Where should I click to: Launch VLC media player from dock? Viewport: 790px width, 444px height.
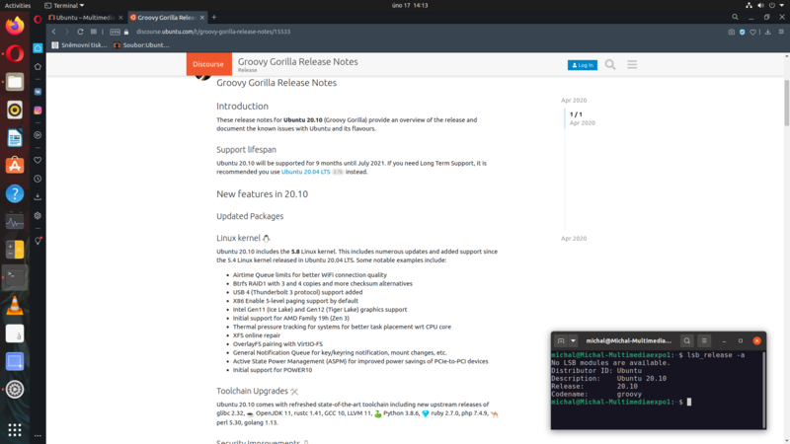point(15,306)
